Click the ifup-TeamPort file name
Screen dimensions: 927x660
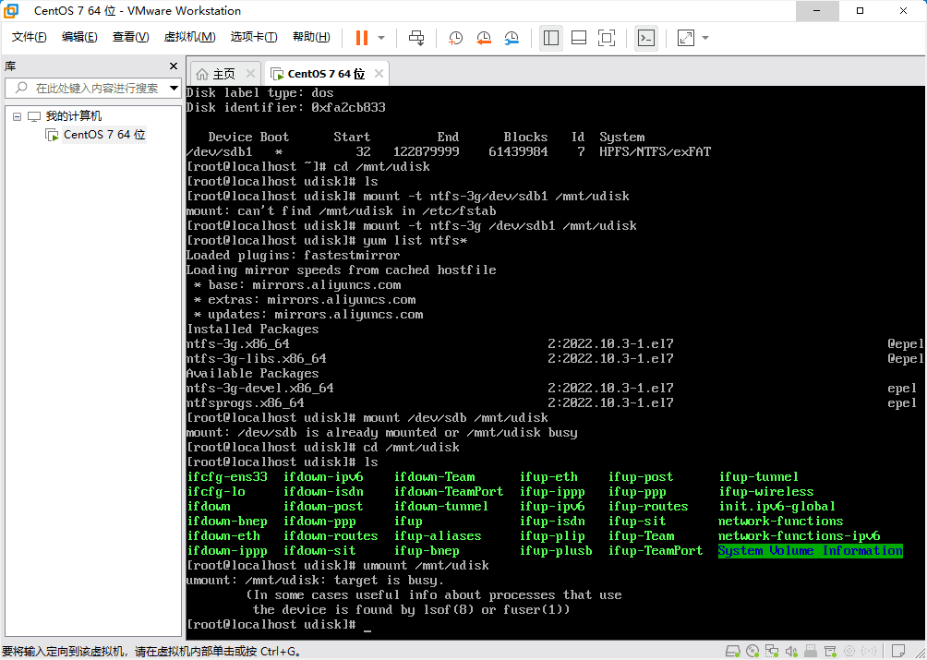point(655,551)
